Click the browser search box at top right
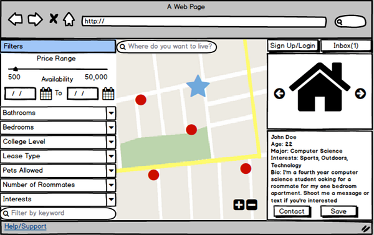Image resolution: width=374 pixels, height=235 pixels. point(350,22)
